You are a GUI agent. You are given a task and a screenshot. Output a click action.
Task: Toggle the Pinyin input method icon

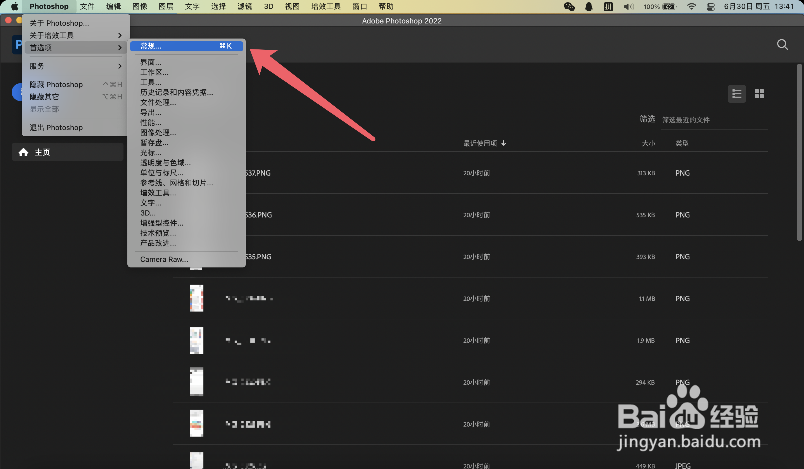point(608,7)
